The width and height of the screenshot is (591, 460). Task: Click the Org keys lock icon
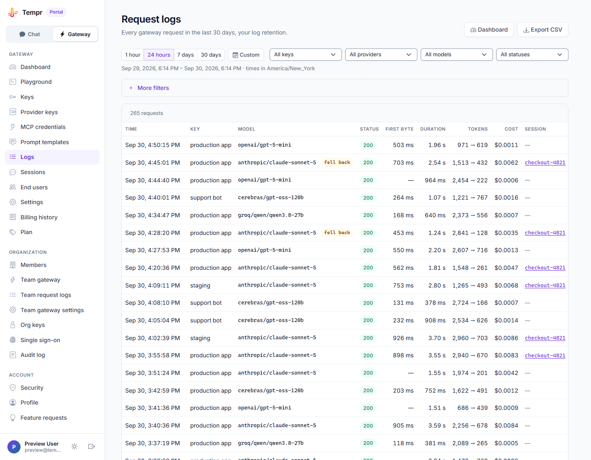pos(13,325)
